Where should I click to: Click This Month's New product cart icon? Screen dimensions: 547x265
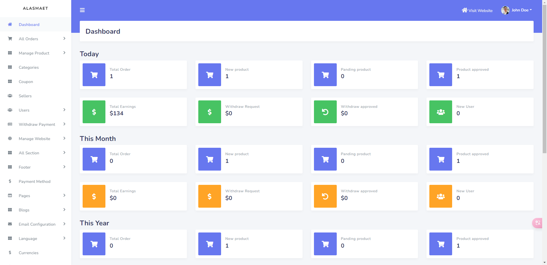(210, 159)
